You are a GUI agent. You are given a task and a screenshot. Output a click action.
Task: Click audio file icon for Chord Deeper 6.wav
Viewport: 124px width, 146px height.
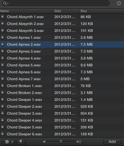point(3,134)
